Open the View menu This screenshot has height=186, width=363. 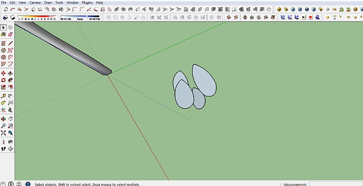tap(23, 3)
